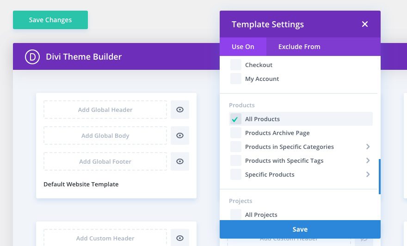Expand Products with Specific Tags chevron

coord(368,160)
